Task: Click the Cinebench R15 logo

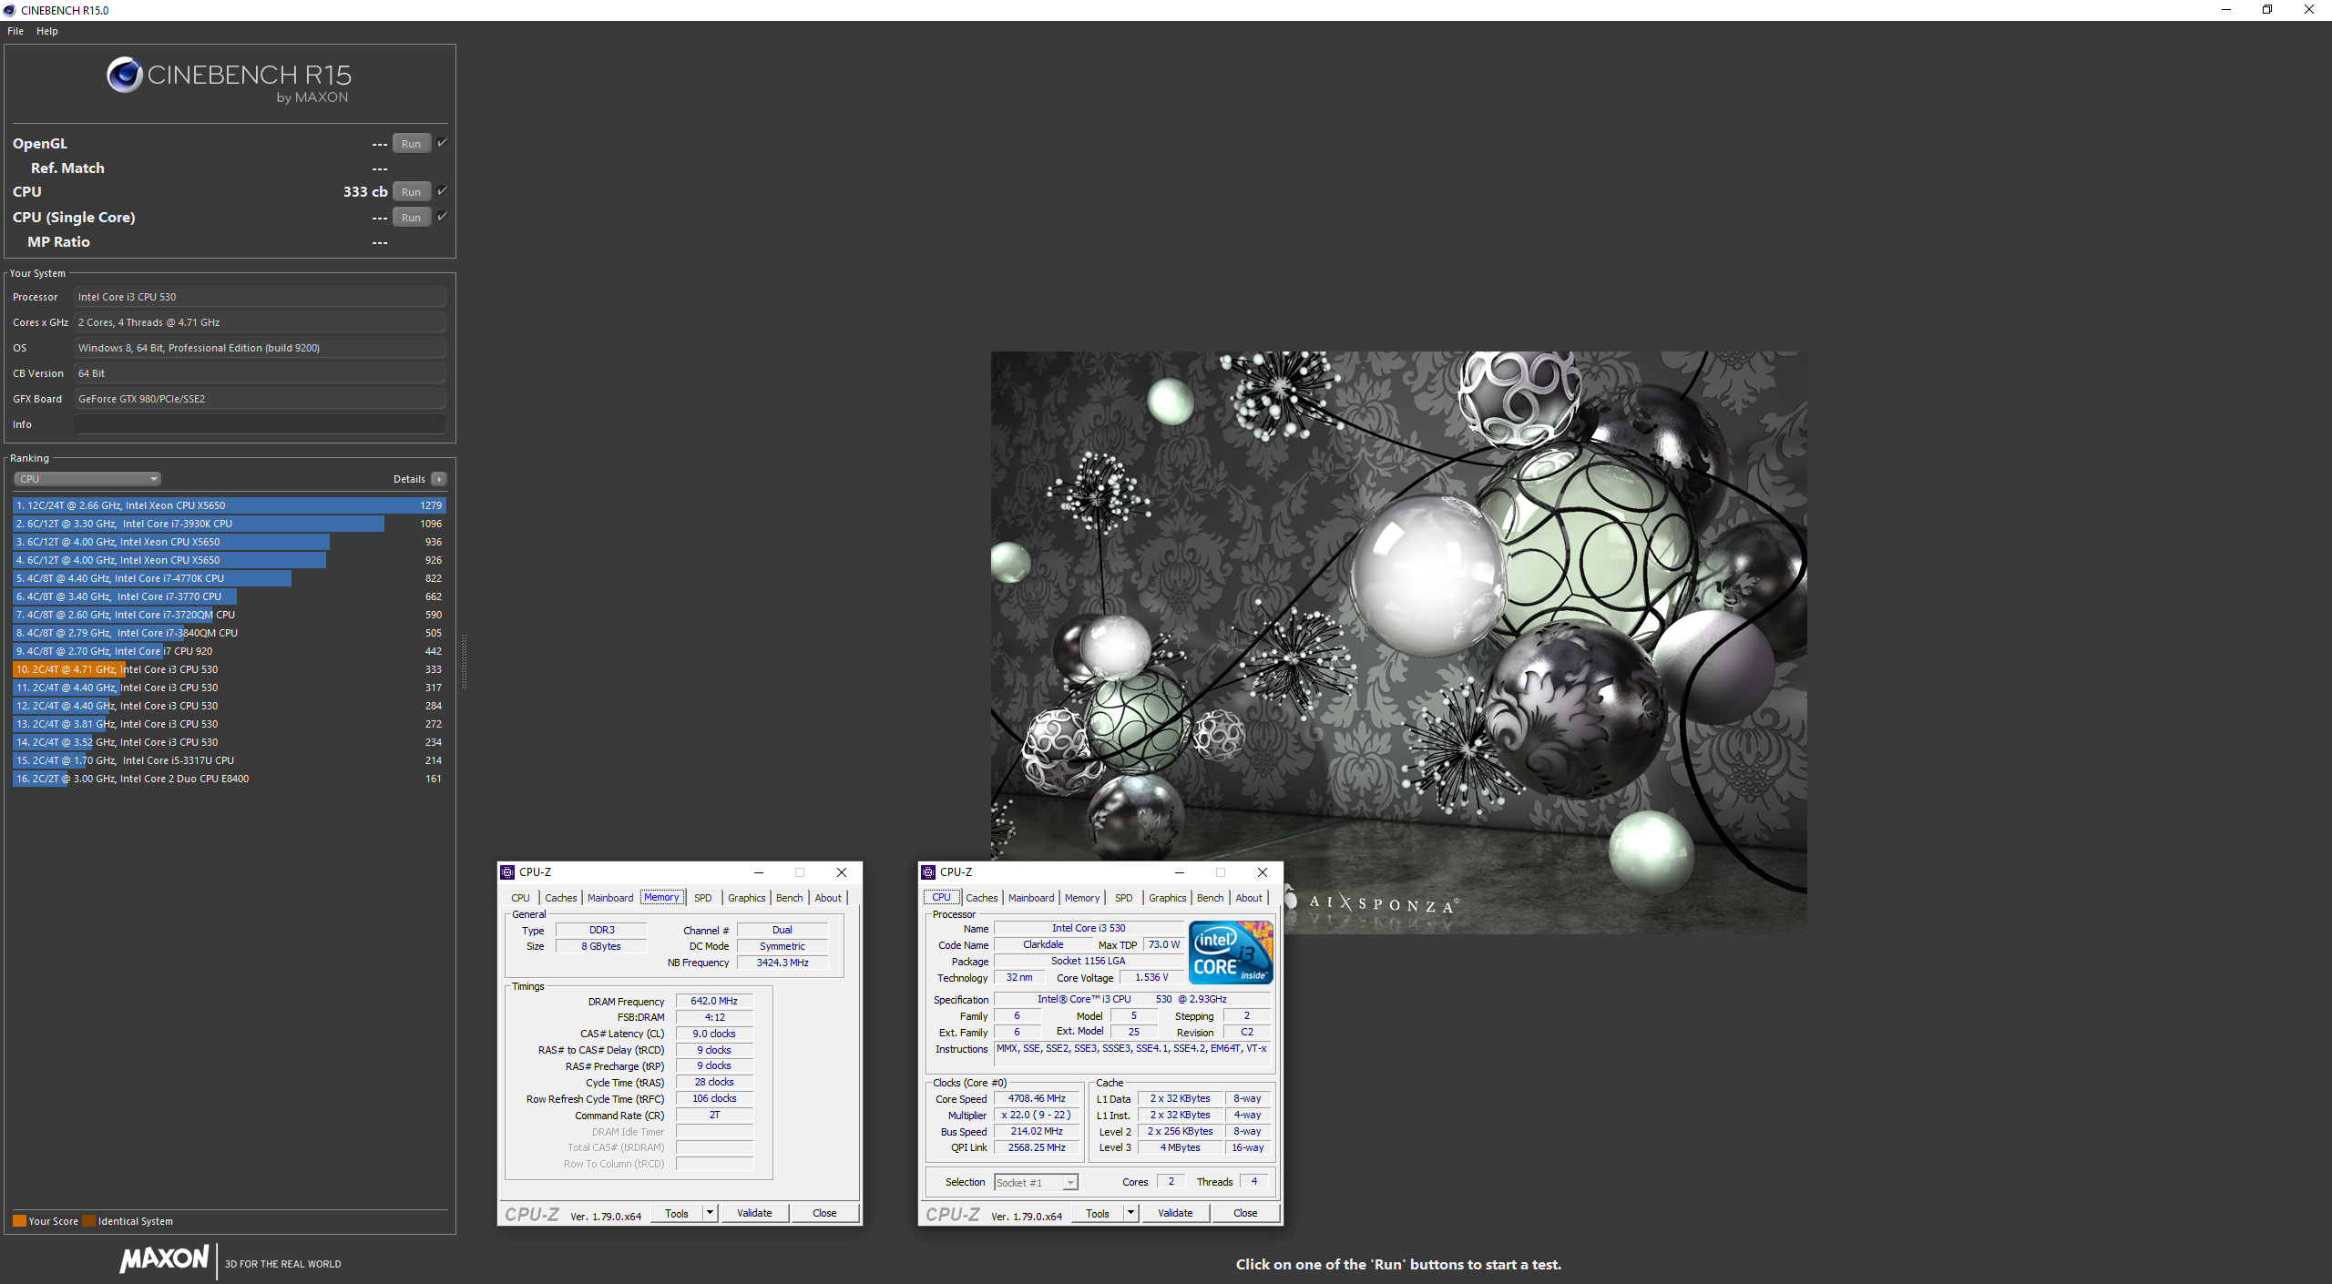Action: 229,80
